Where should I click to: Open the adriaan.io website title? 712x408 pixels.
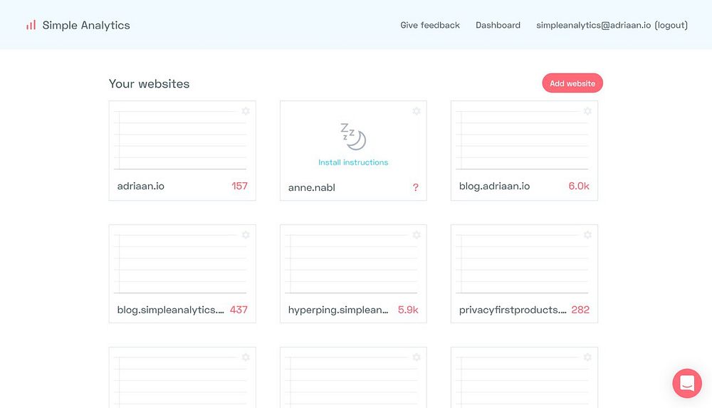click(x=141, y=186)
